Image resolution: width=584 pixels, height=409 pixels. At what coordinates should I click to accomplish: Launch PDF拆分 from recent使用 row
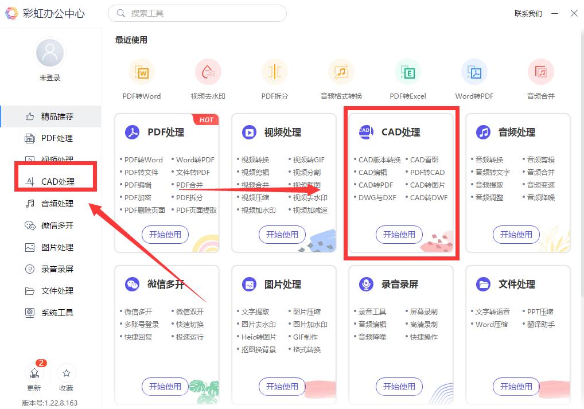(274, 72)
